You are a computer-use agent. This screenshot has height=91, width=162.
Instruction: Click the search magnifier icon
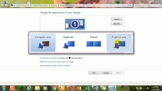160,6
